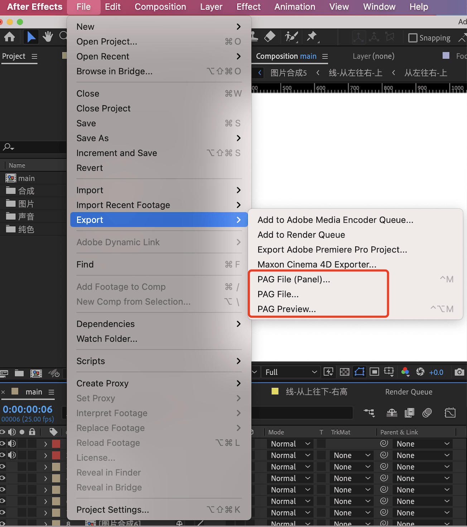Open the Edit menu

[x=112, y=7]
